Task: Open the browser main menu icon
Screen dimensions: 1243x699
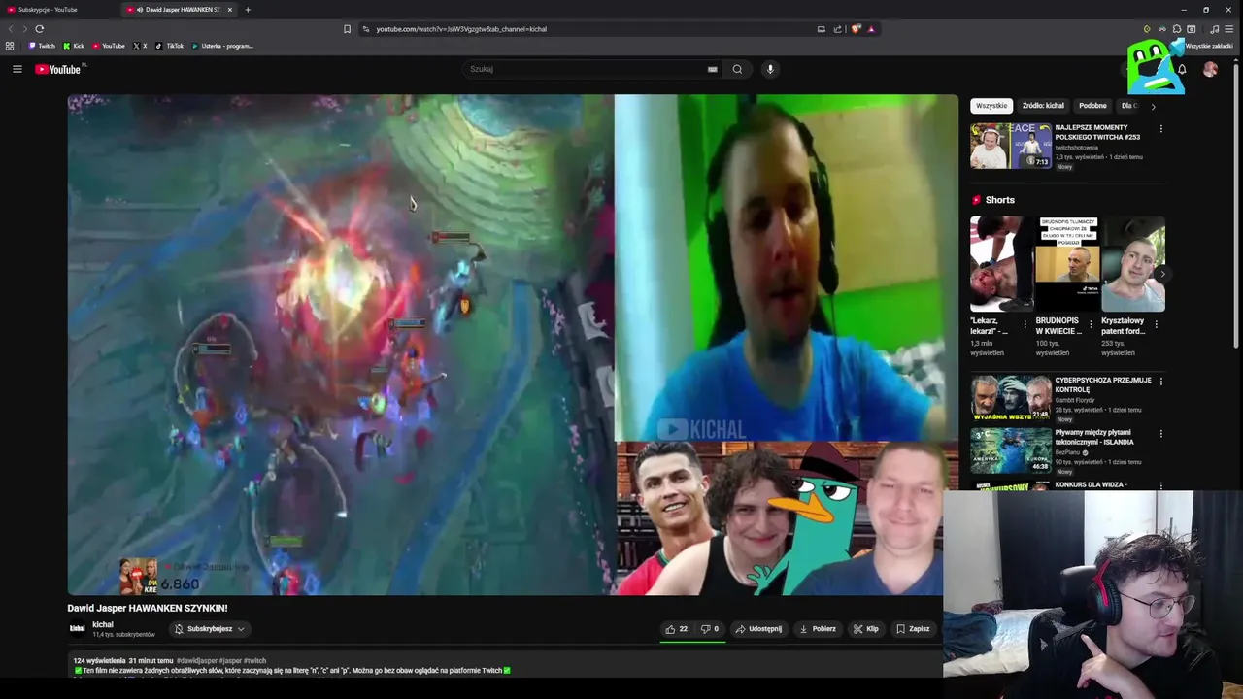Action: (x=1229, y=29)
